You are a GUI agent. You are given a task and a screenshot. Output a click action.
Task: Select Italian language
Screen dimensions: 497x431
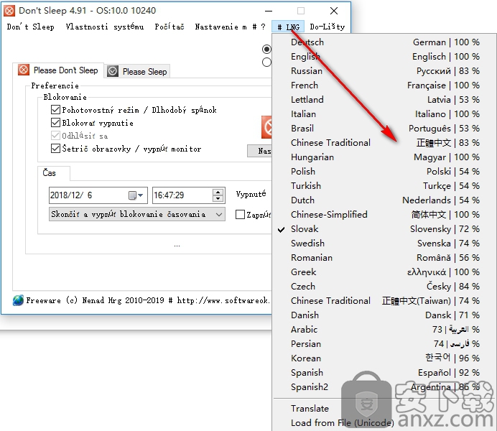(x=384, y=113)
